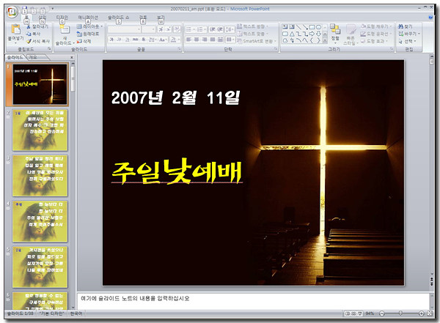Click zoom in plus button

coord(421,313)
